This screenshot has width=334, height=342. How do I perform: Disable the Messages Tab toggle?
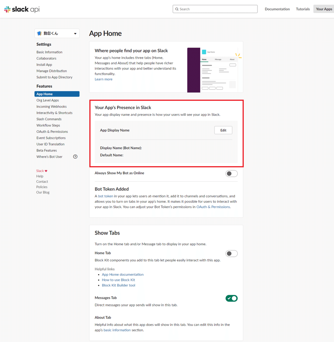[231, 298]
